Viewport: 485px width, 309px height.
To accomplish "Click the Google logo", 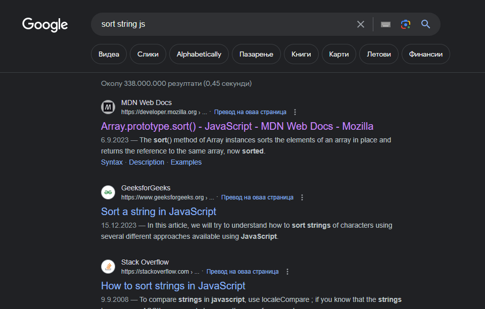I will (x=45, y=25).
